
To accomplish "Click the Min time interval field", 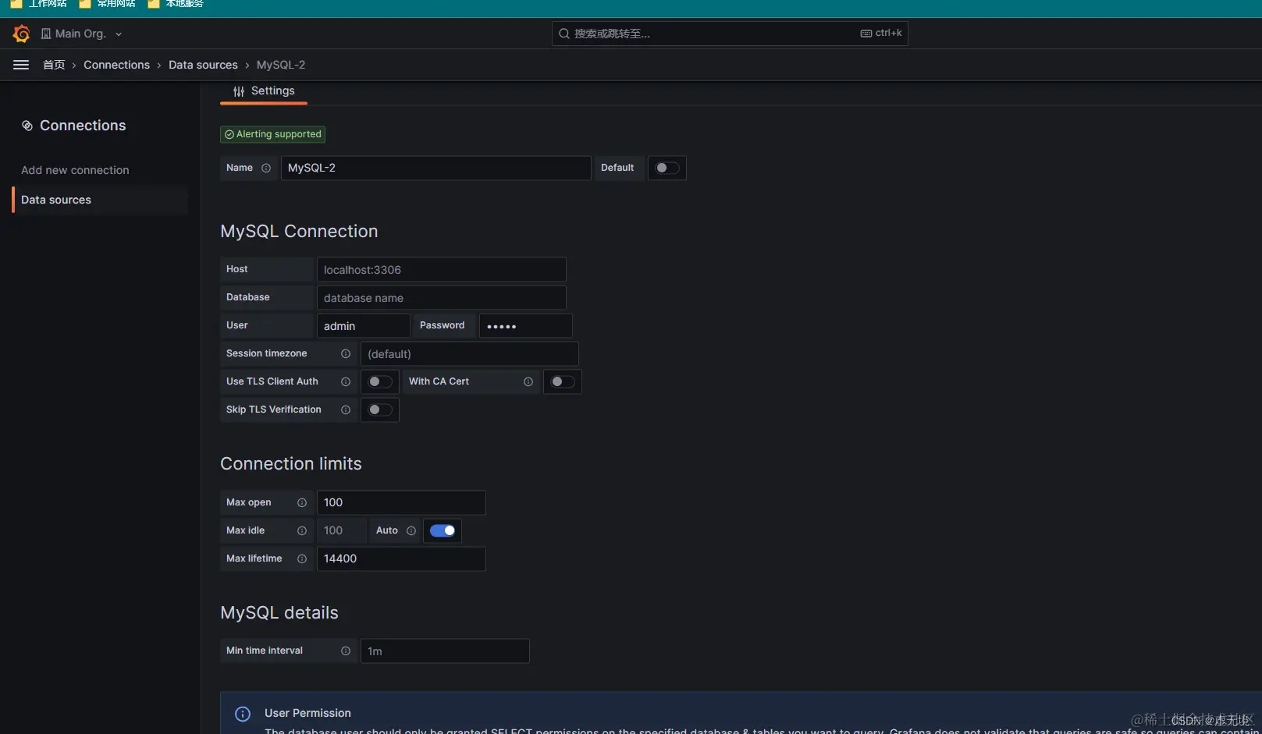I will pyautogui.click(x=445, y=651).
